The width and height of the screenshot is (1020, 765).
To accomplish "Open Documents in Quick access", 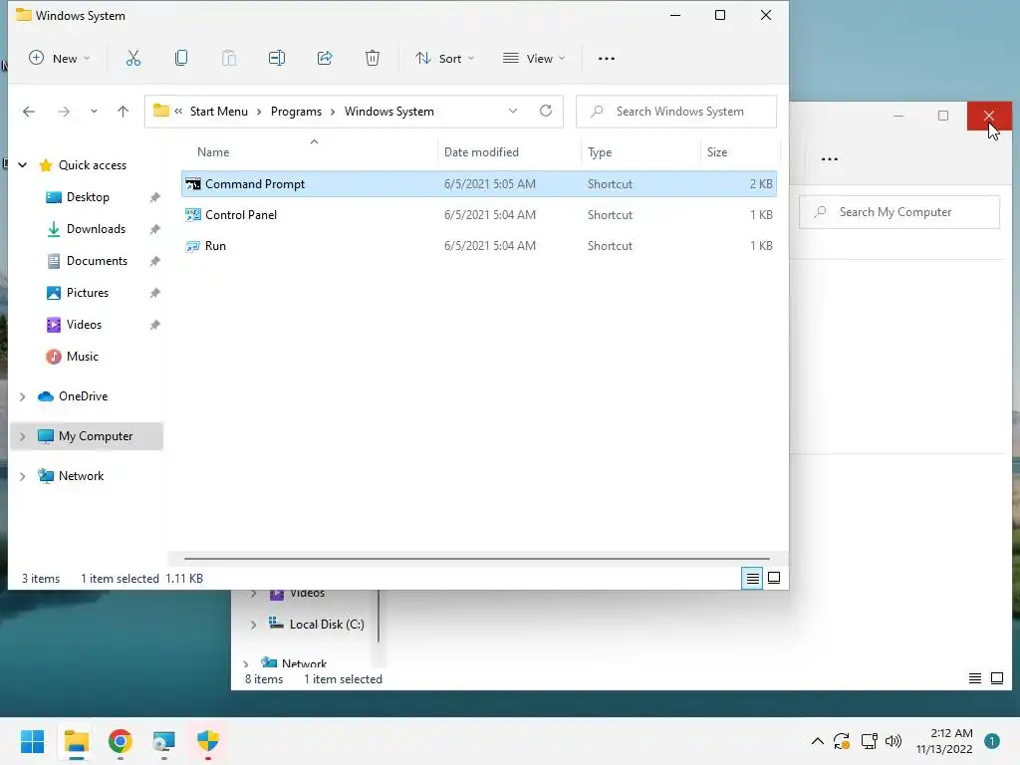I will (x=97, y=261).
